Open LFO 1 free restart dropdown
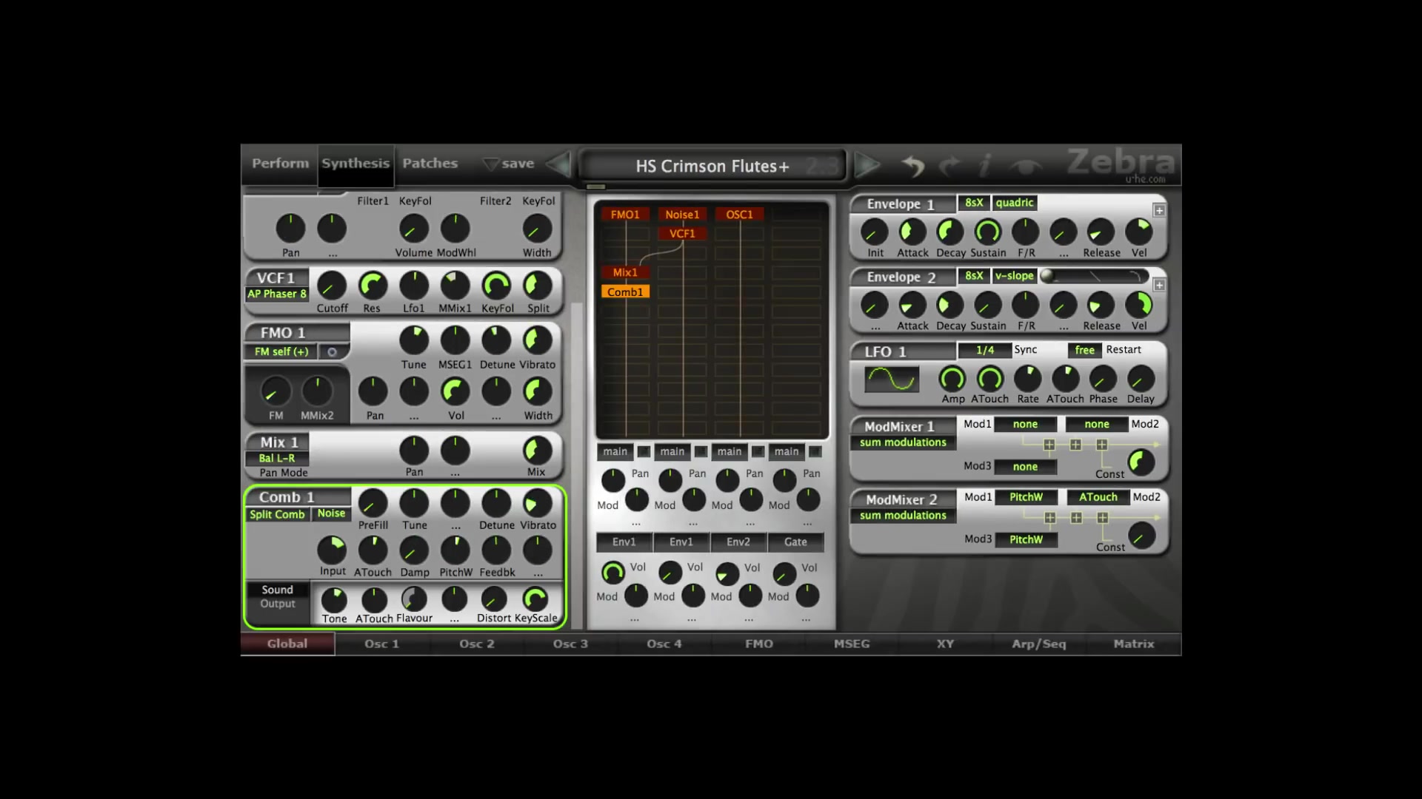The image size is (1422, 799). pos(1084,350)
